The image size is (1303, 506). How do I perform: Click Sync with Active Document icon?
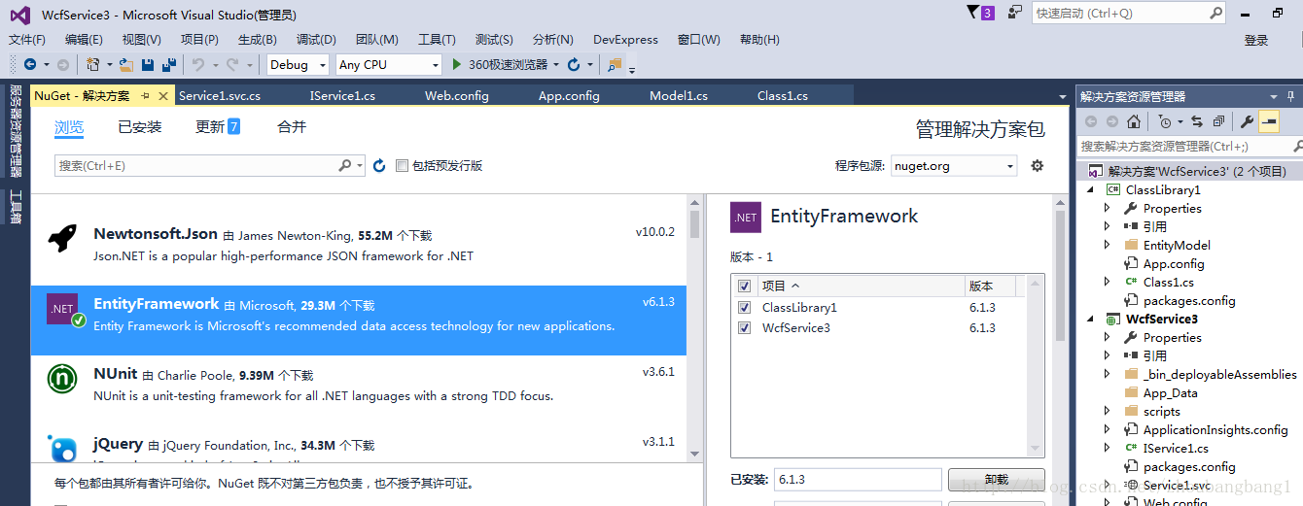(1196, 121)
